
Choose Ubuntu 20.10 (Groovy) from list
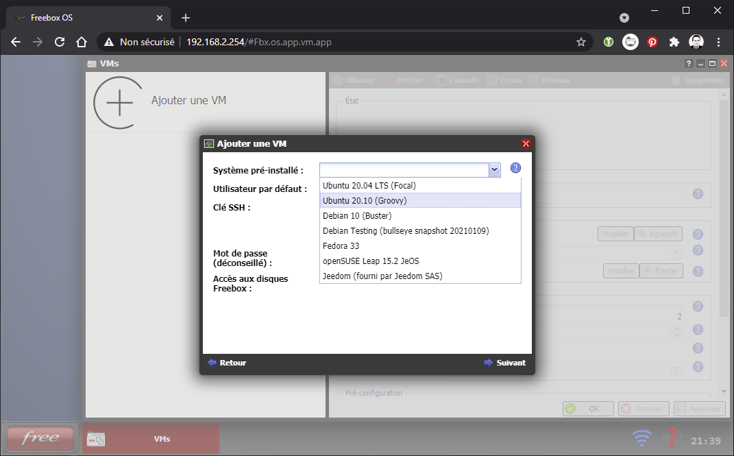click(x=420, y=200)
